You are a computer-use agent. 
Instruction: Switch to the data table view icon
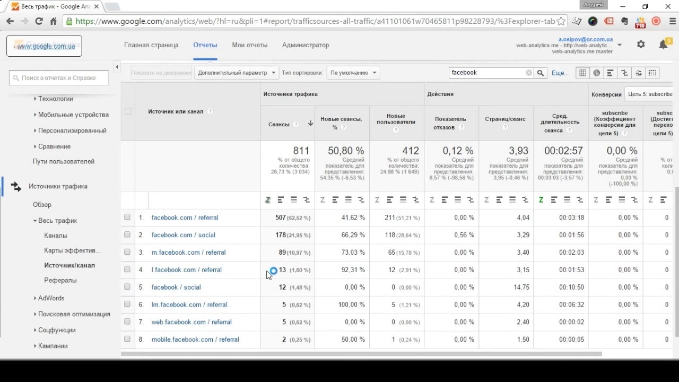click(x=582, y=73)
